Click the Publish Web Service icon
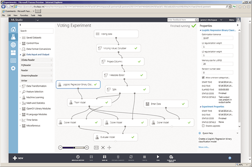The height and width of the screenshot is (167, 252). (171, 158)
